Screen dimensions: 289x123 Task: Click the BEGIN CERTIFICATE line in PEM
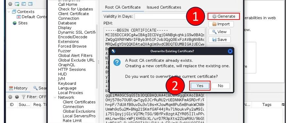coord(137,30)
